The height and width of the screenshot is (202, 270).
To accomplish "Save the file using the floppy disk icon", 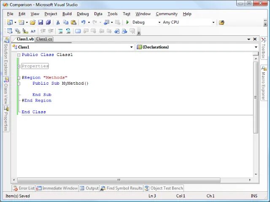I will point(40,22).
